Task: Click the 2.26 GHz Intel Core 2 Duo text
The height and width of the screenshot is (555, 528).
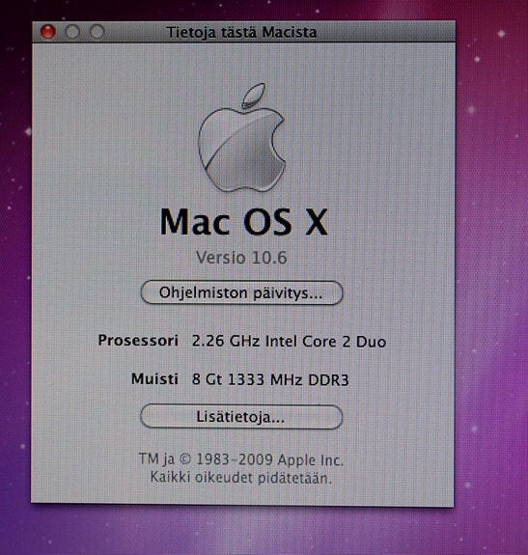Action: pyautogui.click(x=289, y=342)
